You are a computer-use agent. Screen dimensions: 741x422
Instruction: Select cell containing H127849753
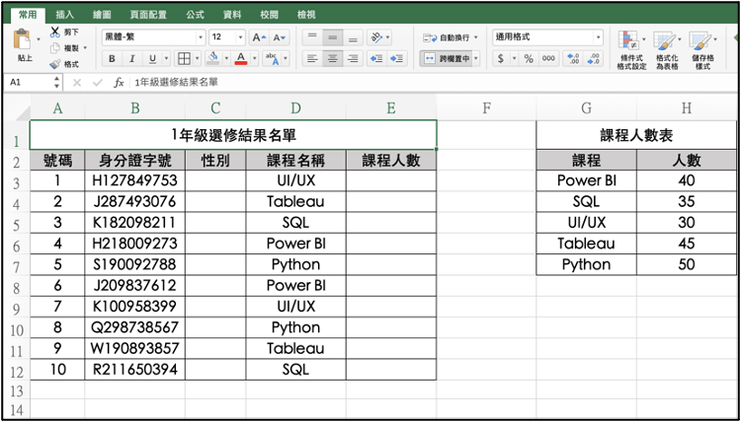coord(135,180)
